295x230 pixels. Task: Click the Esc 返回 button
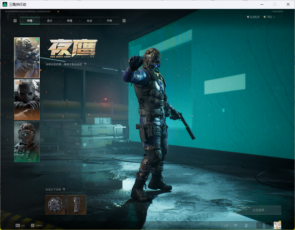20,225
